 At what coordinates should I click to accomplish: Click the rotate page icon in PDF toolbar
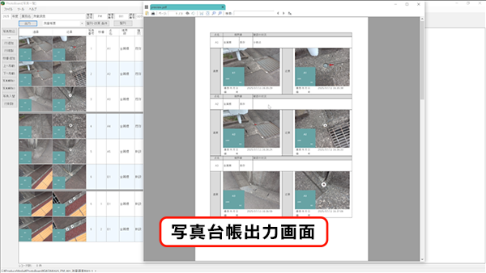coord(193,13)
